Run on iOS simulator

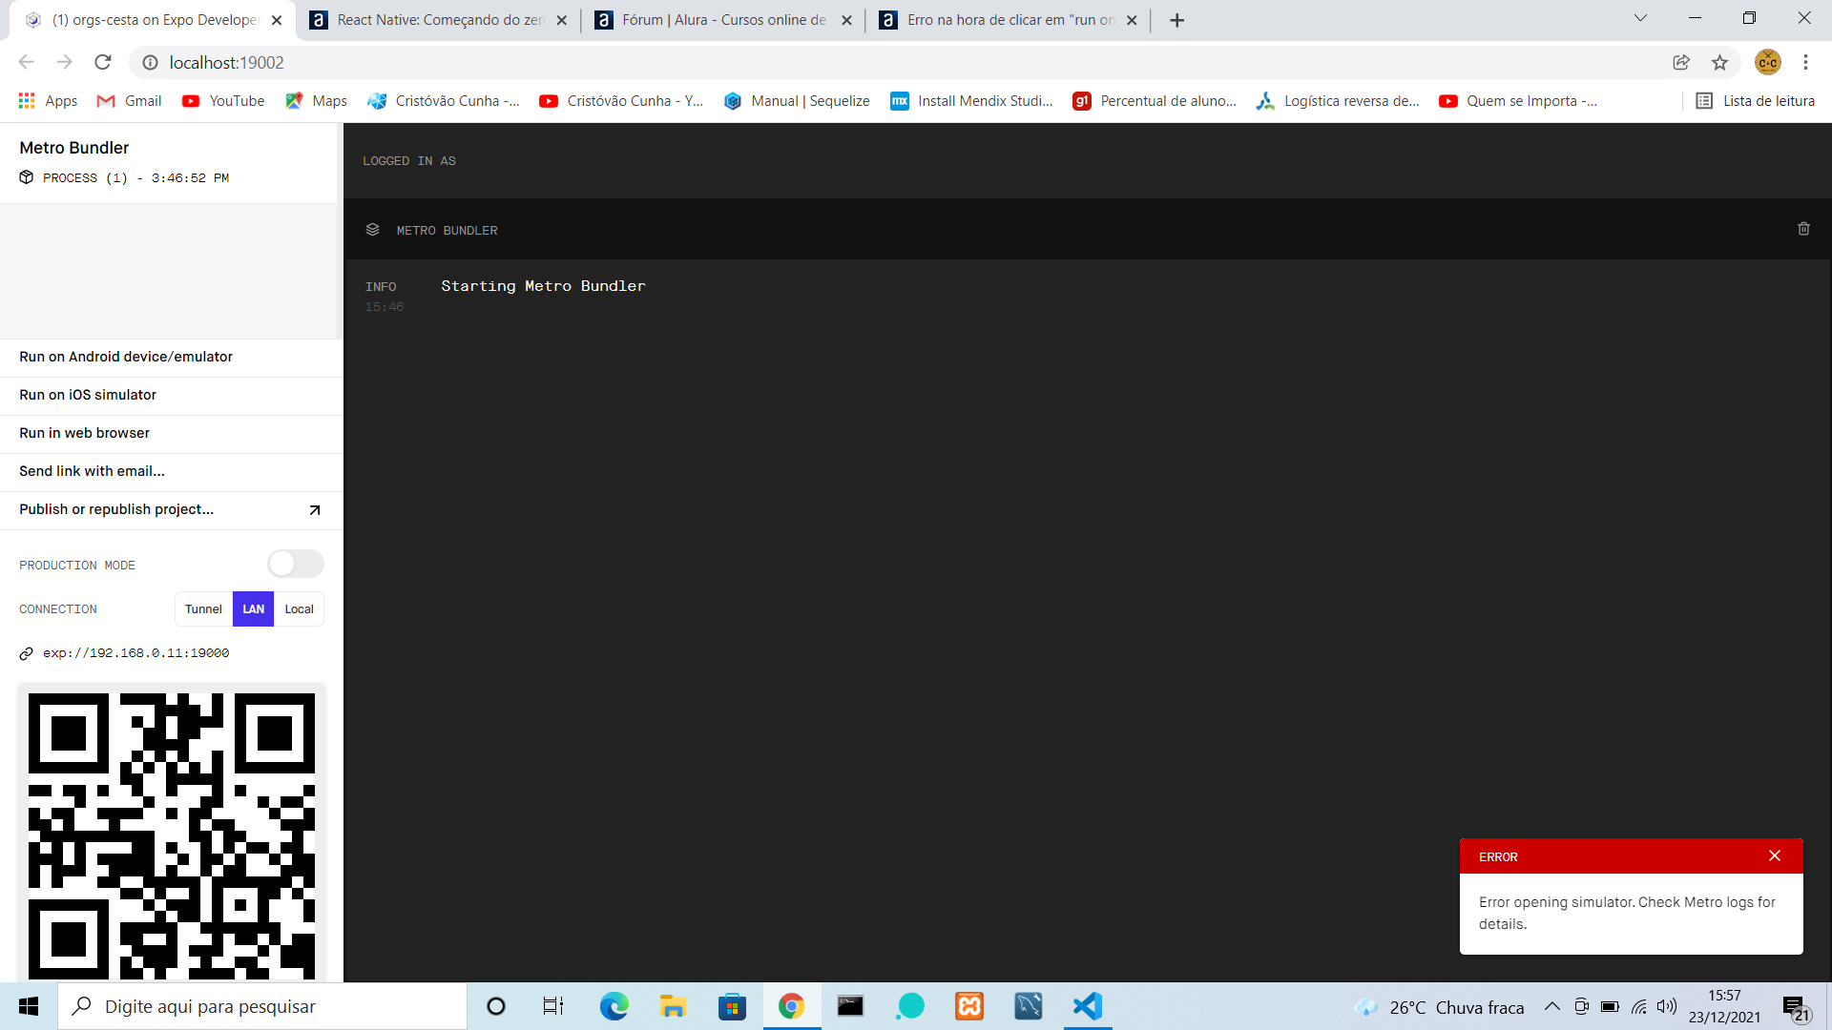point(171,395)
